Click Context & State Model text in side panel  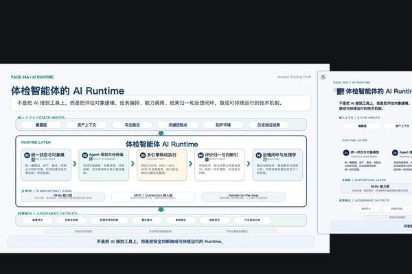(x=364, y=157)
